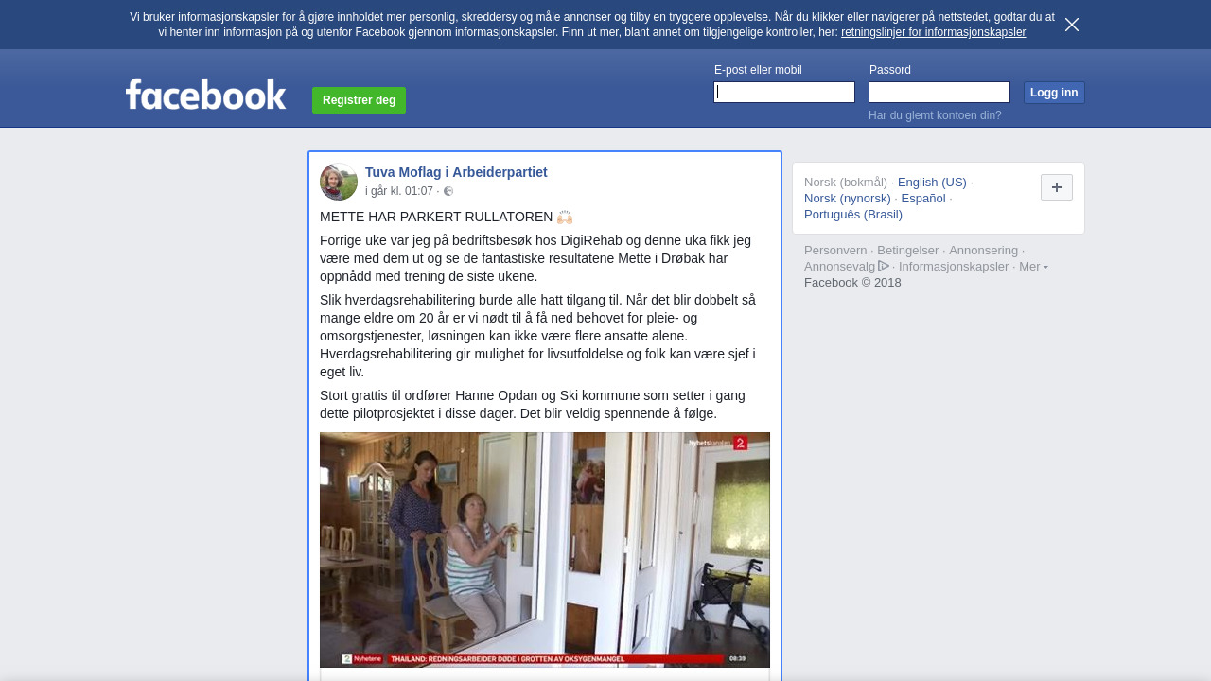Image resolution: width=1211 pixels, height=681 pixels.
Task: Open Tuva Moflag's profile picture
Action: click(339, 182)
